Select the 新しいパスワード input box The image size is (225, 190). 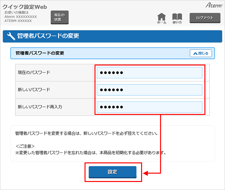[x=149, y=90]
